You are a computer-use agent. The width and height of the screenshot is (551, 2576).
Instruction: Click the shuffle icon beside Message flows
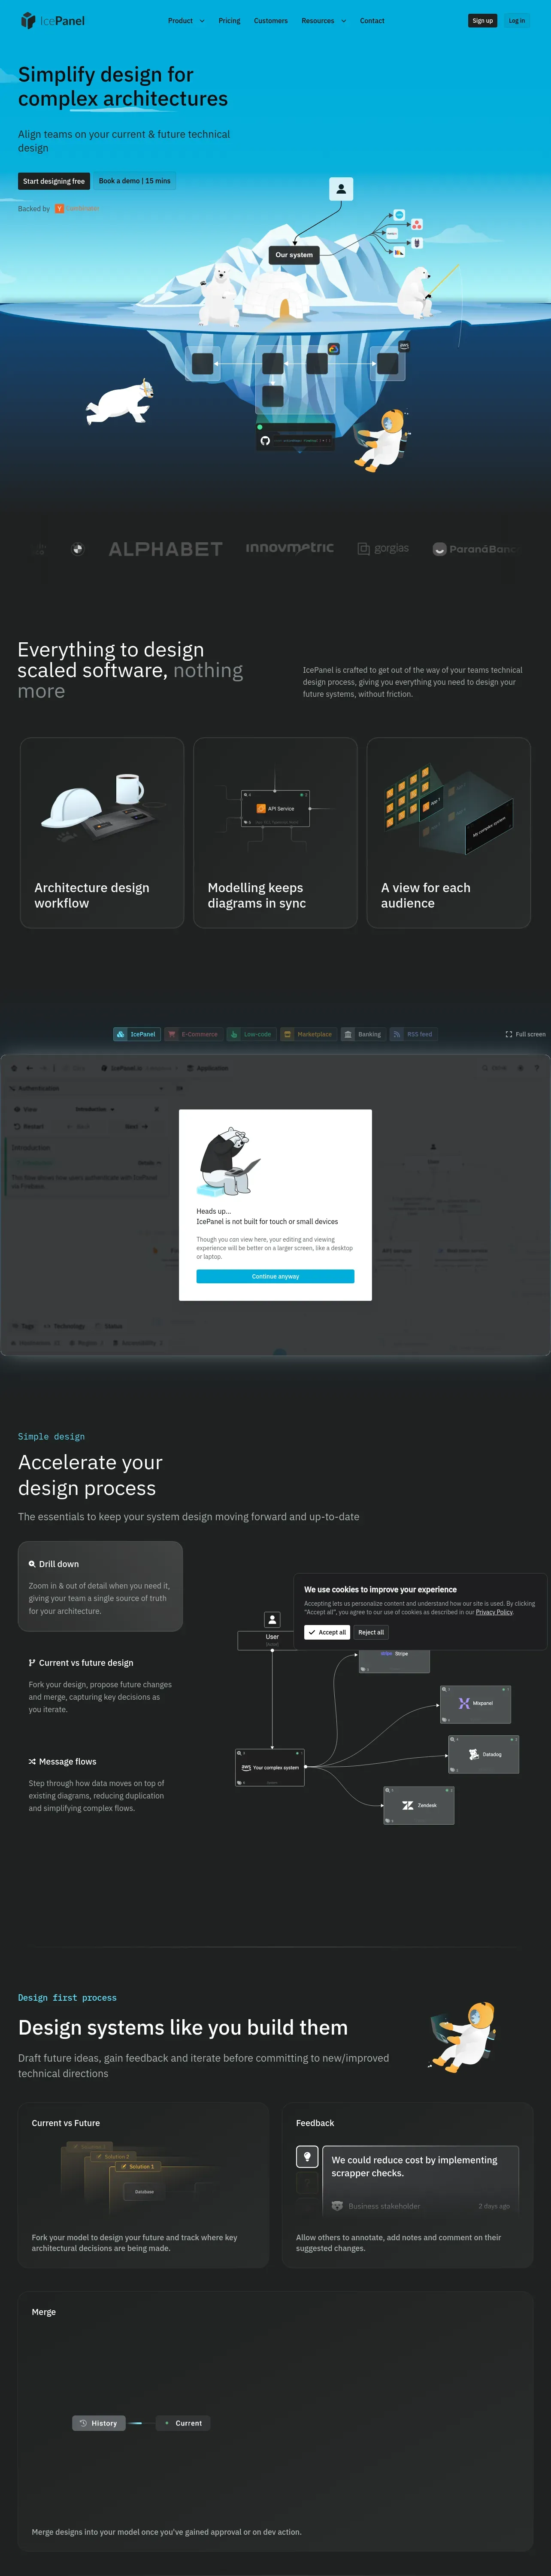pos(32,1762)
